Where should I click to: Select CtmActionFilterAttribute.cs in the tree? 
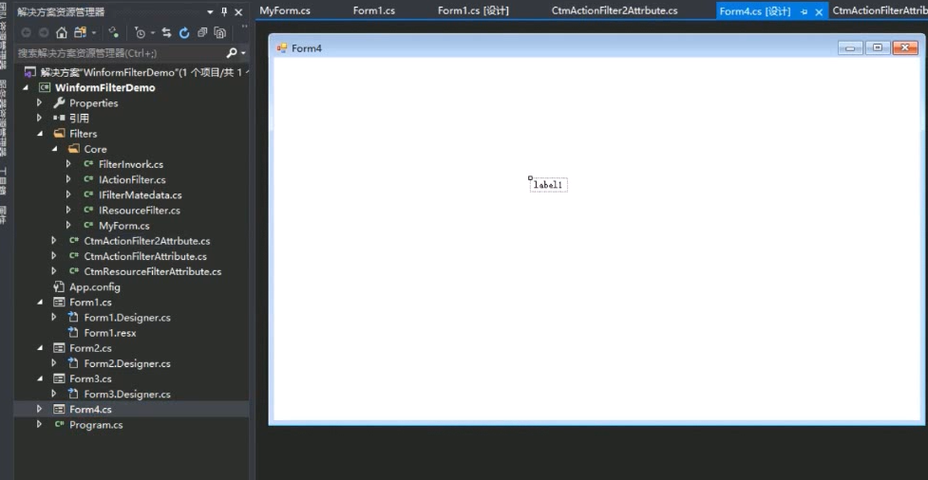tap(145, 256)
